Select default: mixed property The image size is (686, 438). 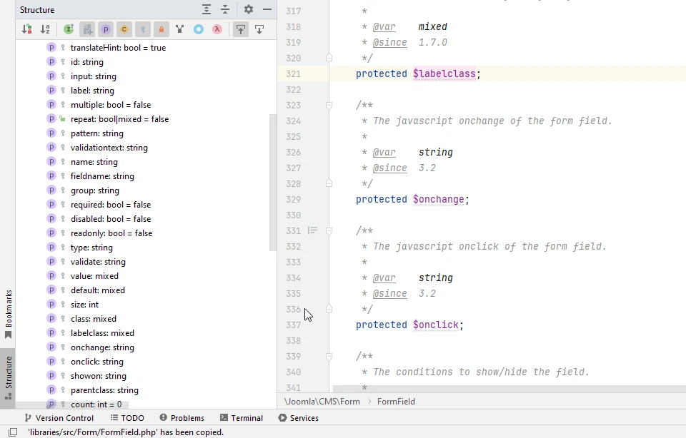click(98, 290)
